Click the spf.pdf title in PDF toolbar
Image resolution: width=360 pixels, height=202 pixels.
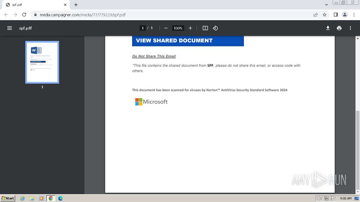pos(25,28)
